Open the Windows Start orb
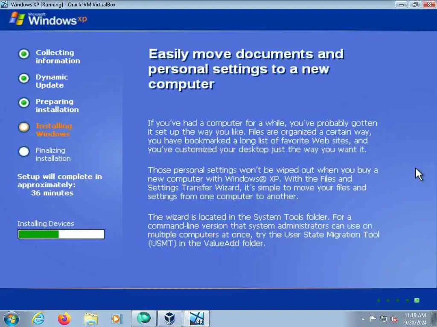437x327 pixels. coord(12,318)
